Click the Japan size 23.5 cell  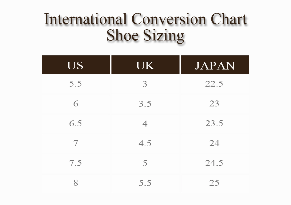tap(214, 124)
